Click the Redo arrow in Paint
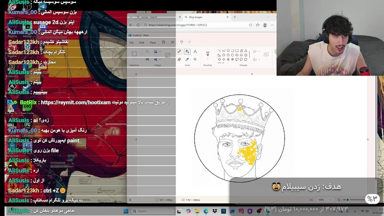The height and width of the screenshot is (216, 384). click(189, 42)
